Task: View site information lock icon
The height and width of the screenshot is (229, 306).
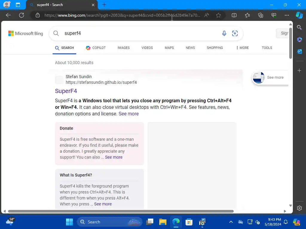Action: click(38, 15)
